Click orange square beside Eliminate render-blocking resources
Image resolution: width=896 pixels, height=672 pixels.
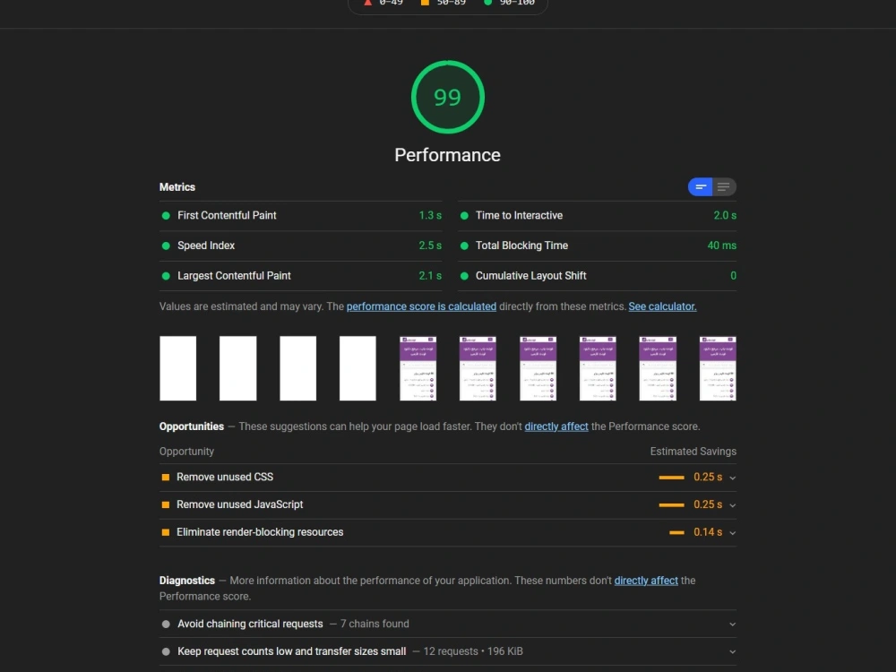pos(166,532)
